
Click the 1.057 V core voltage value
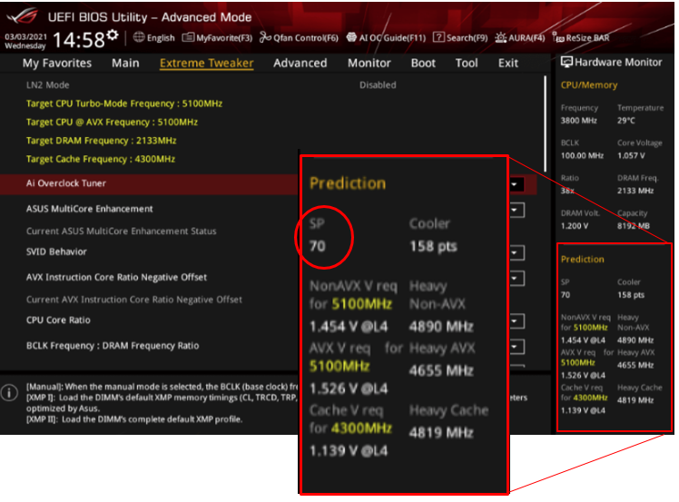click(631, 156)
